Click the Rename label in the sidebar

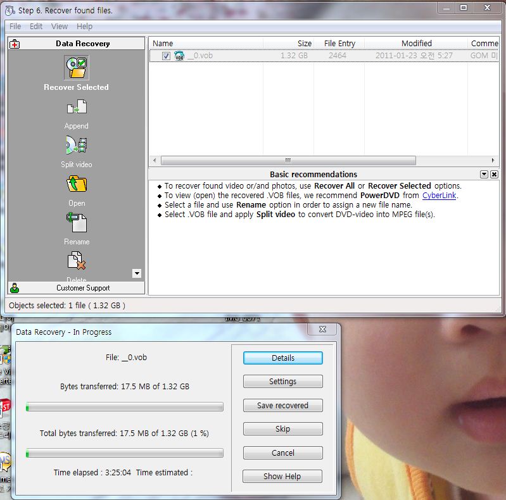click(77, 242)
